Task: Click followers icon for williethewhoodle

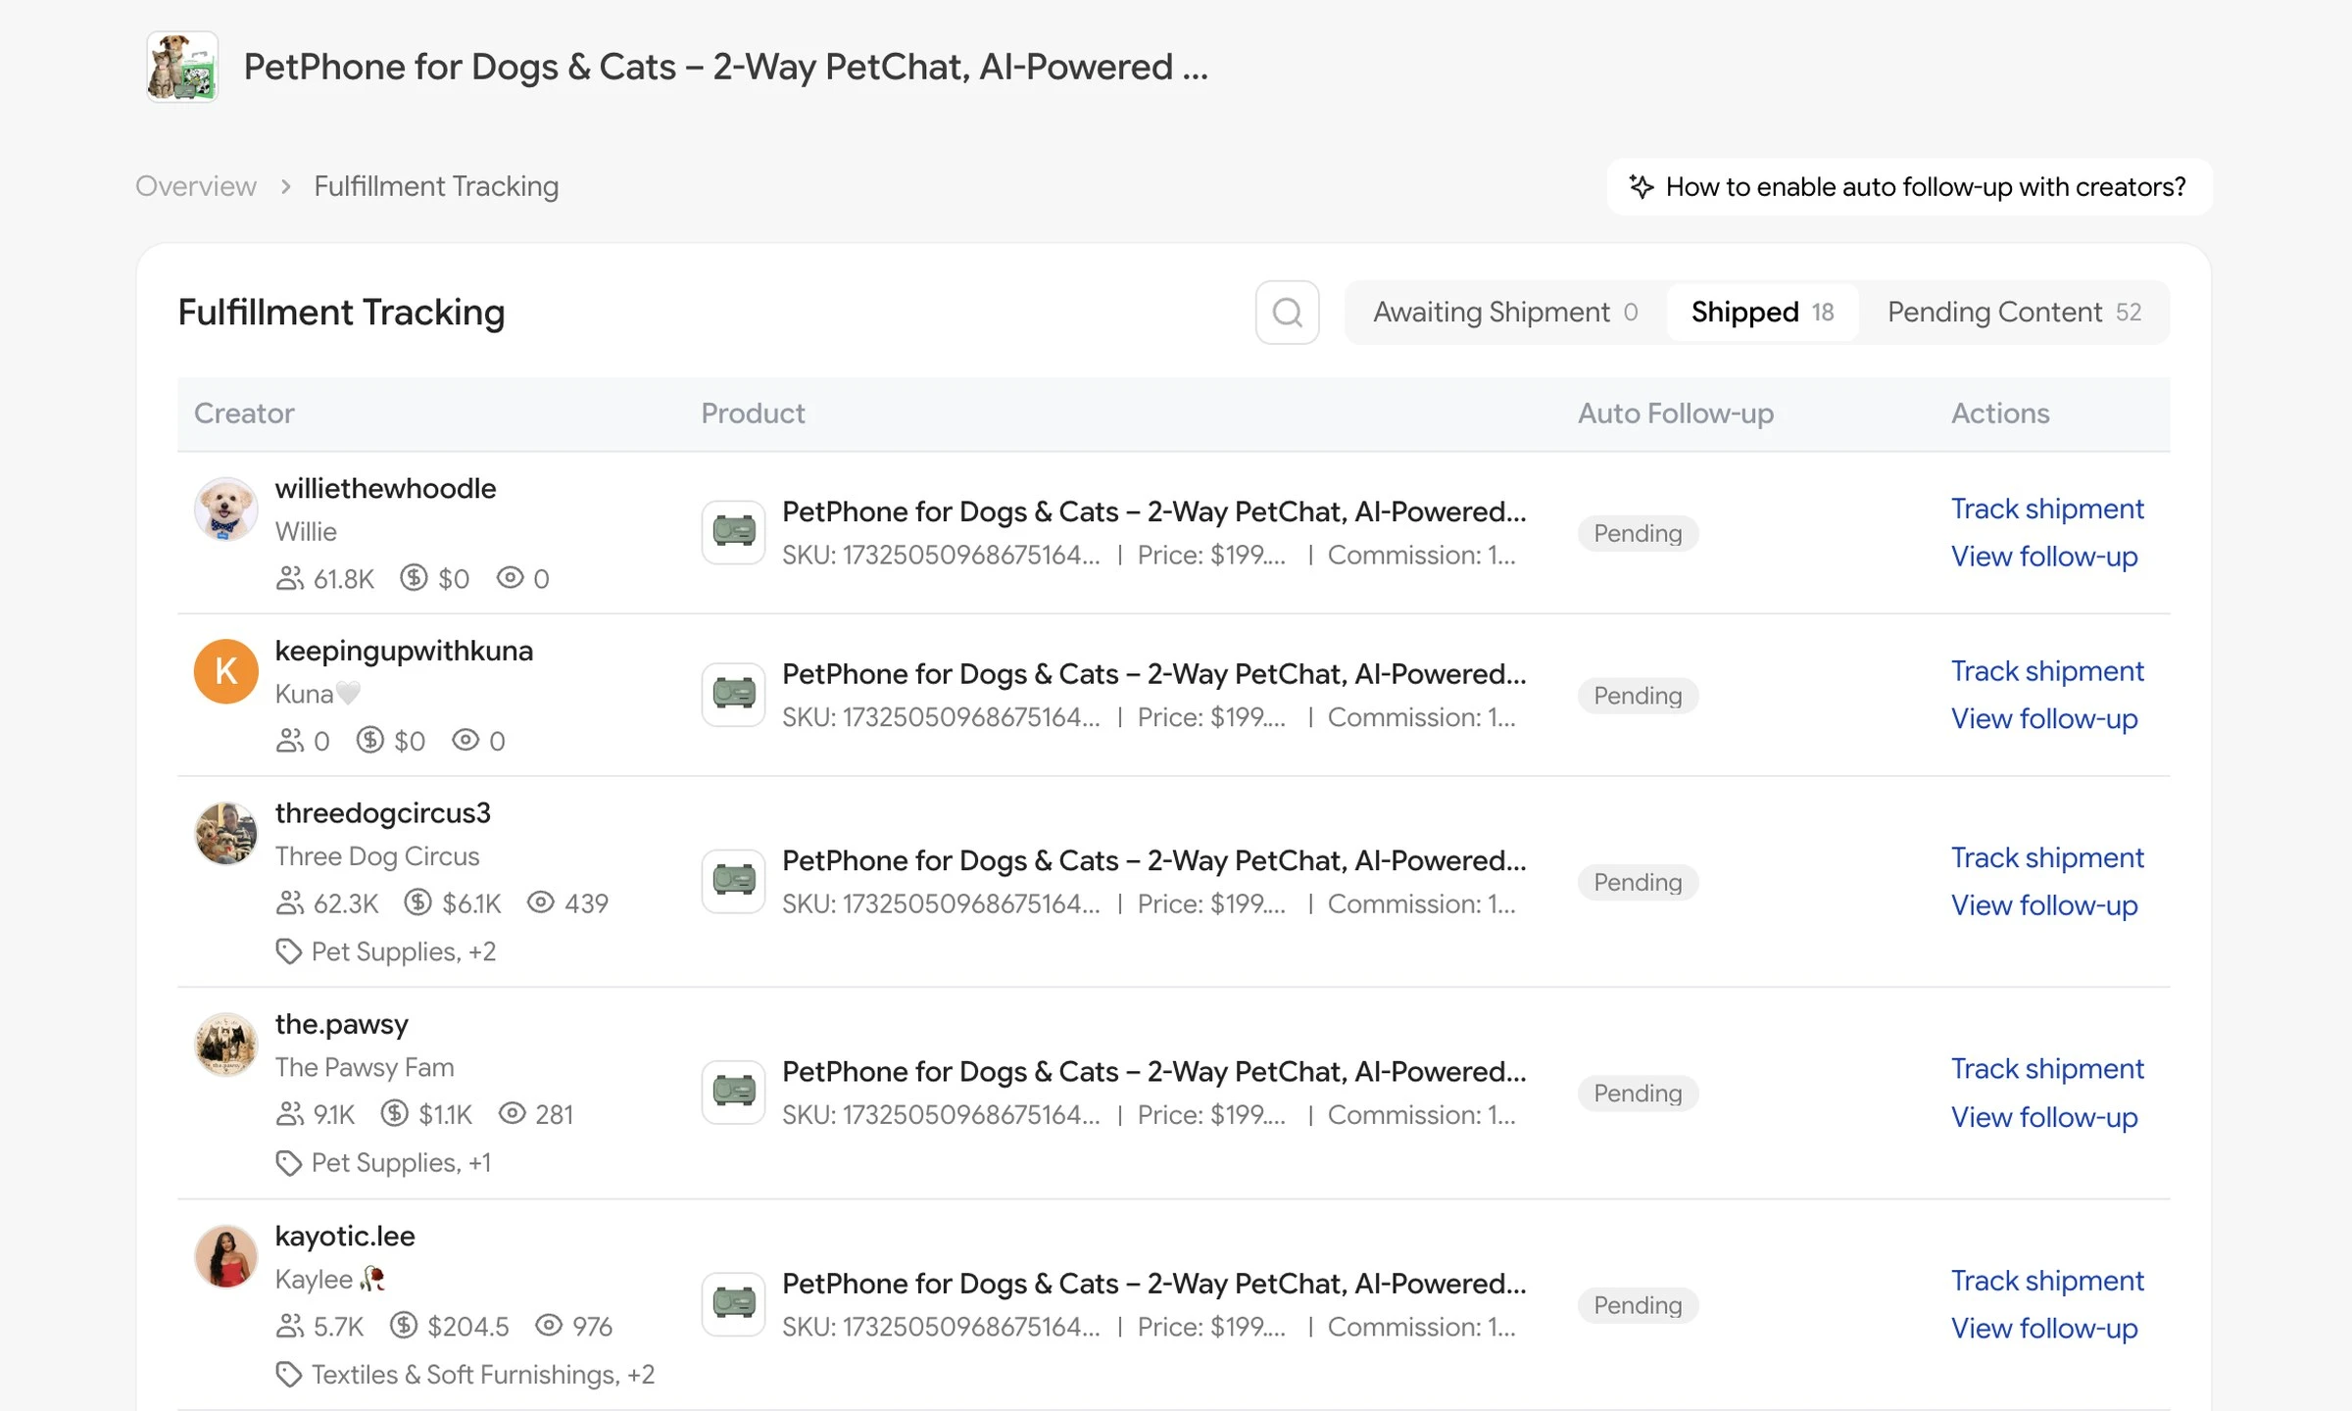Action: coord(289,578)
